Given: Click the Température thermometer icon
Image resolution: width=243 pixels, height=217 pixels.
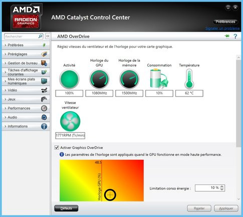Looking at the screenshot, I should [189, 79].
